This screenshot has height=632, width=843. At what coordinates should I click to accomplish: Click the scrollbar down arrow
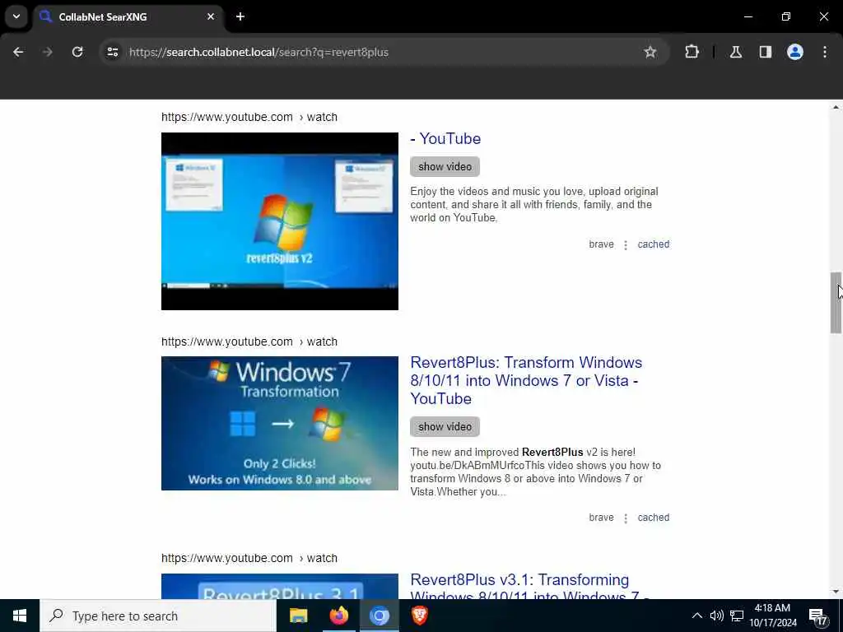[x=836, y=592]
